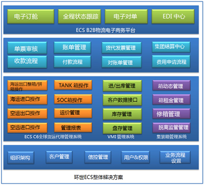Image resolution: width=204 pixels, height=185 pixels.
Task: Click the ECS C6全球货运代理管理系统 label
Action: click(53, 137)
